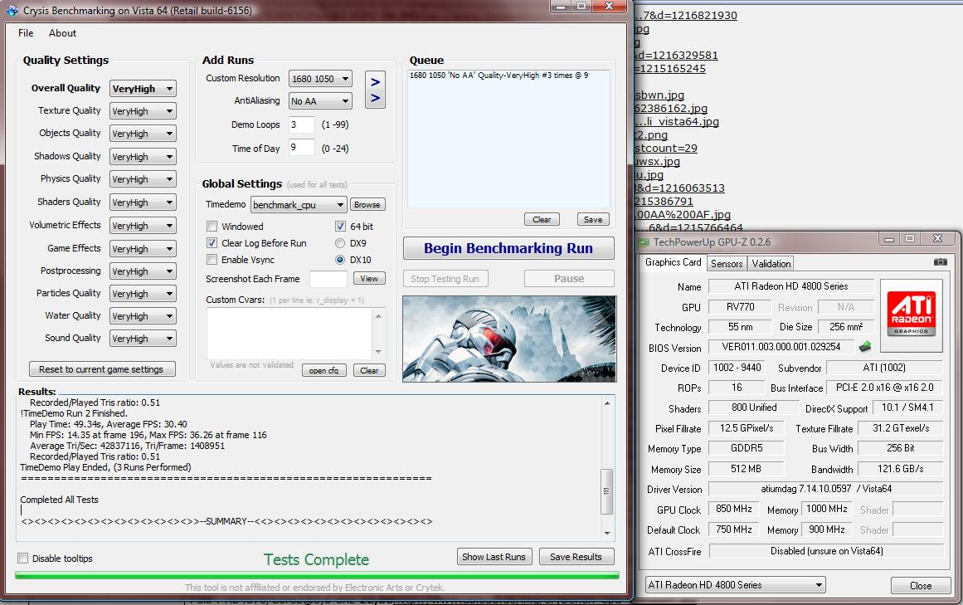
Task: Click the Screenshot Each Frame input field
Action: point(328,279)
